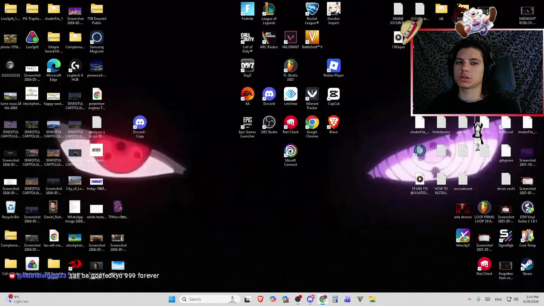The image size is (544, 306).
Task: Open the ENG language switcher
Action: pos(498,299)
